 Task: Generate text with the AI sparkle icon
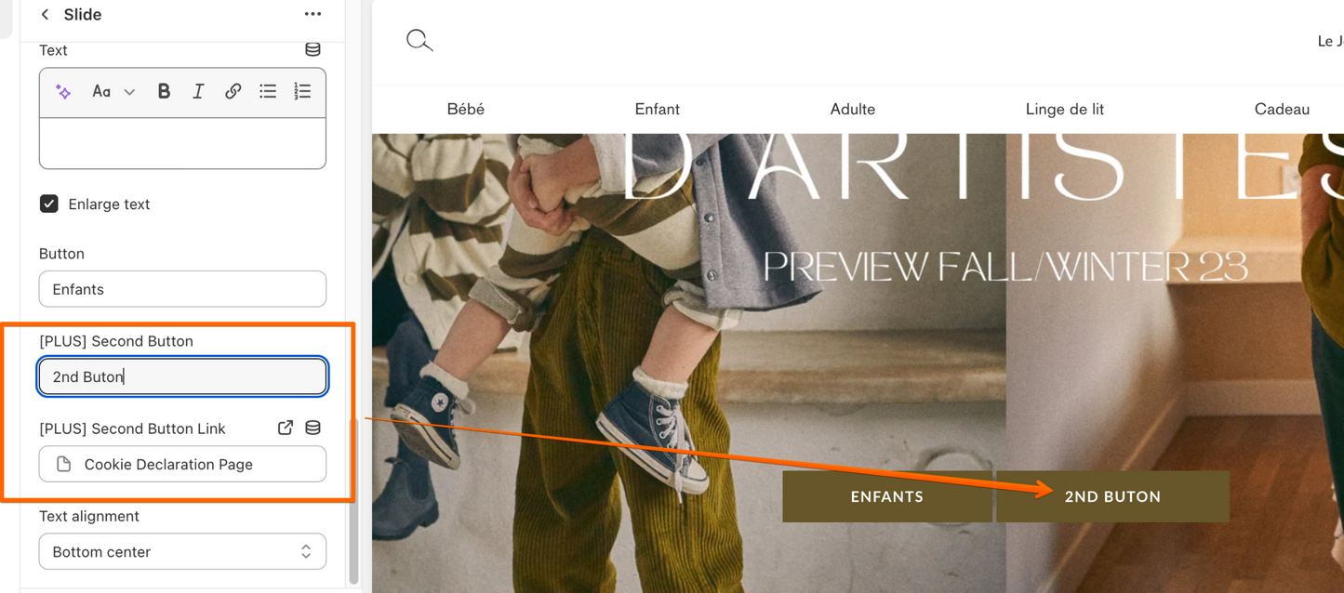coord(63,91)
